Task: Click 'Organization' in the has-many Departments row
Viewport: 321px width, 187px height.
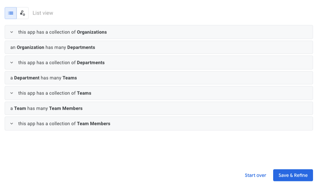Action: (x=30, y=47)
